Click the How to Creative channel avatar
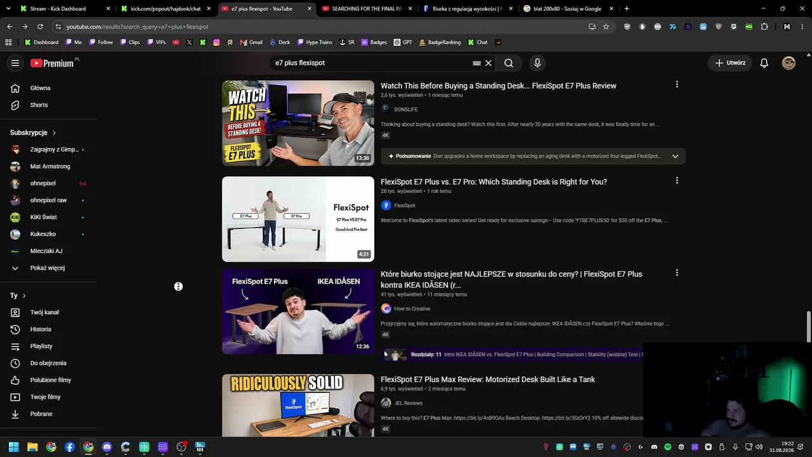Viewport: 812px width, 457px height. click(x=386, y=308)
